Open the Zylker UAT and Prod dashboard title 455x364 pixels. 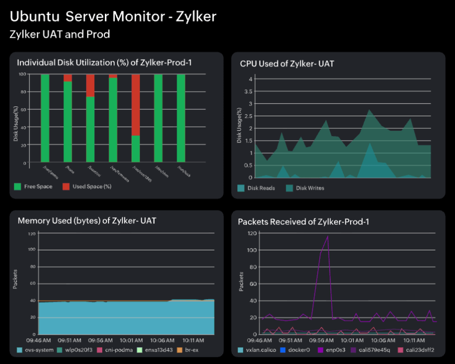point(60,35)
